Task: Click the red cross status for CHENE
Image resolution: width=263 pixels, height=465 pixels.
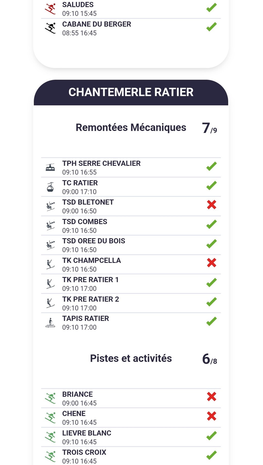Action: pyautogui.click(x=211, y=416)
